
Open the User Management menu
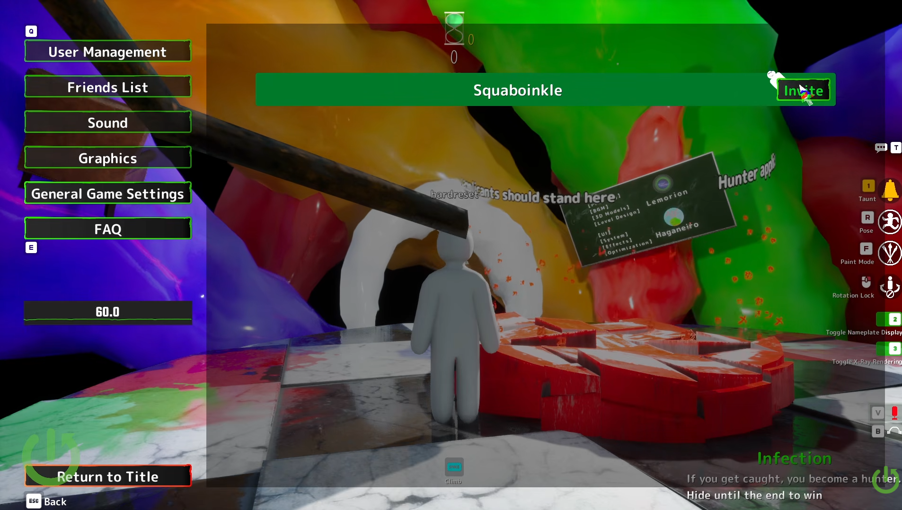(x=108, y=52)
